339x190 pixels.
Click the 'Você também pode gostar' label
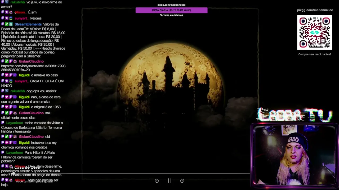[34, 182]
